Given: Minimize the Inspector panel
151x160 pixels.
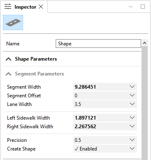Looking at the screenshot, I should click(131, 7).
